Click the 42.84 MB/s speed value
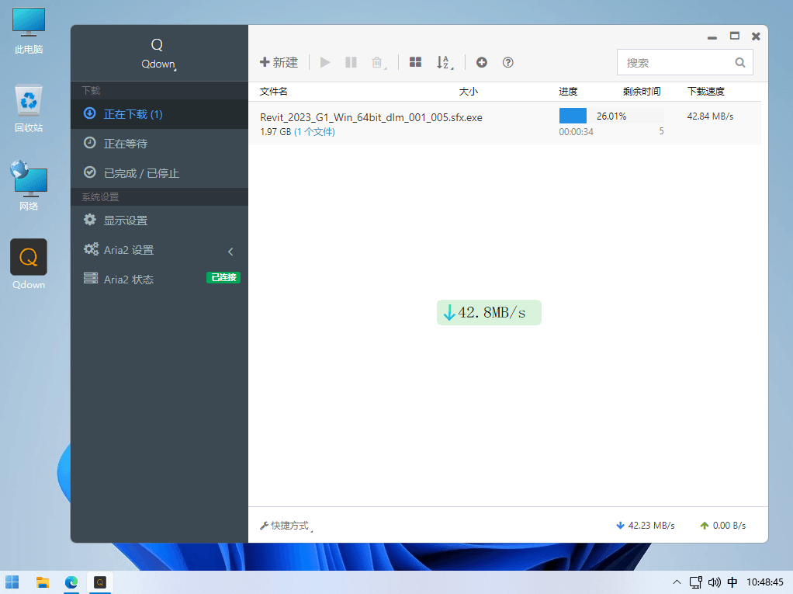Viewport: 793px width, 594px height. tap(710, 116)
